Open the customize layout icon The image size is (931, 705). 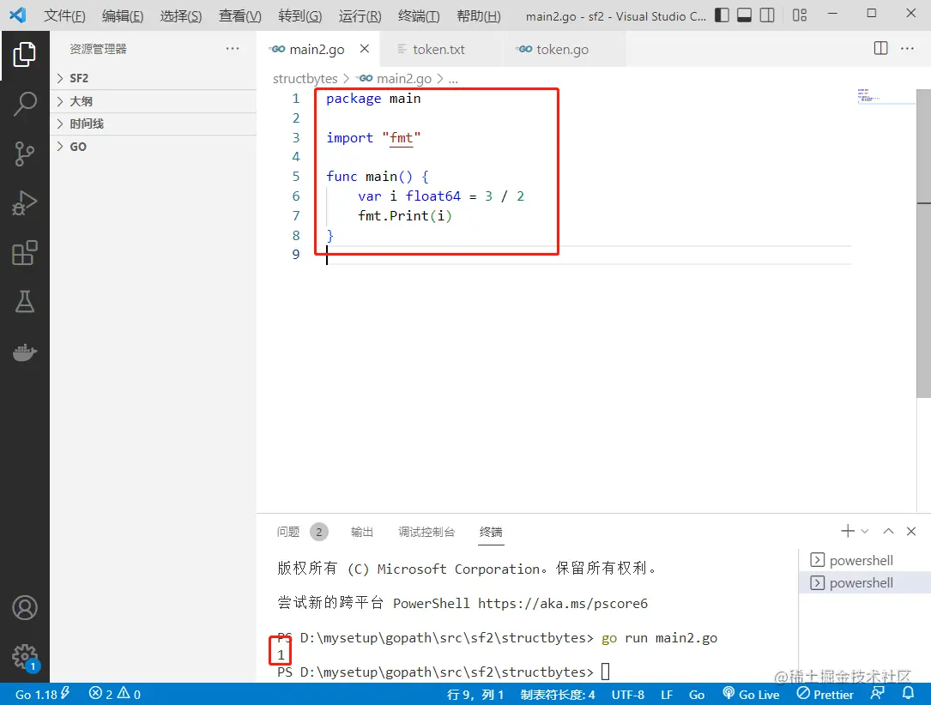click(800, 15)
